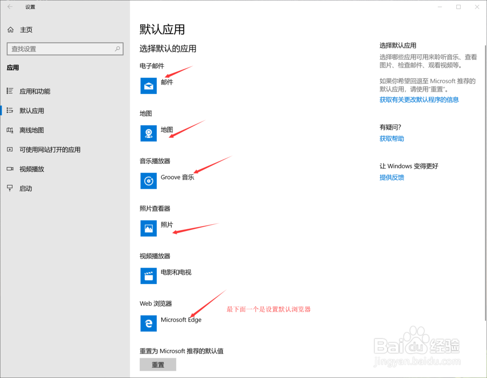
Task: Click the 重置 reset button
Action: coord(158,365)
